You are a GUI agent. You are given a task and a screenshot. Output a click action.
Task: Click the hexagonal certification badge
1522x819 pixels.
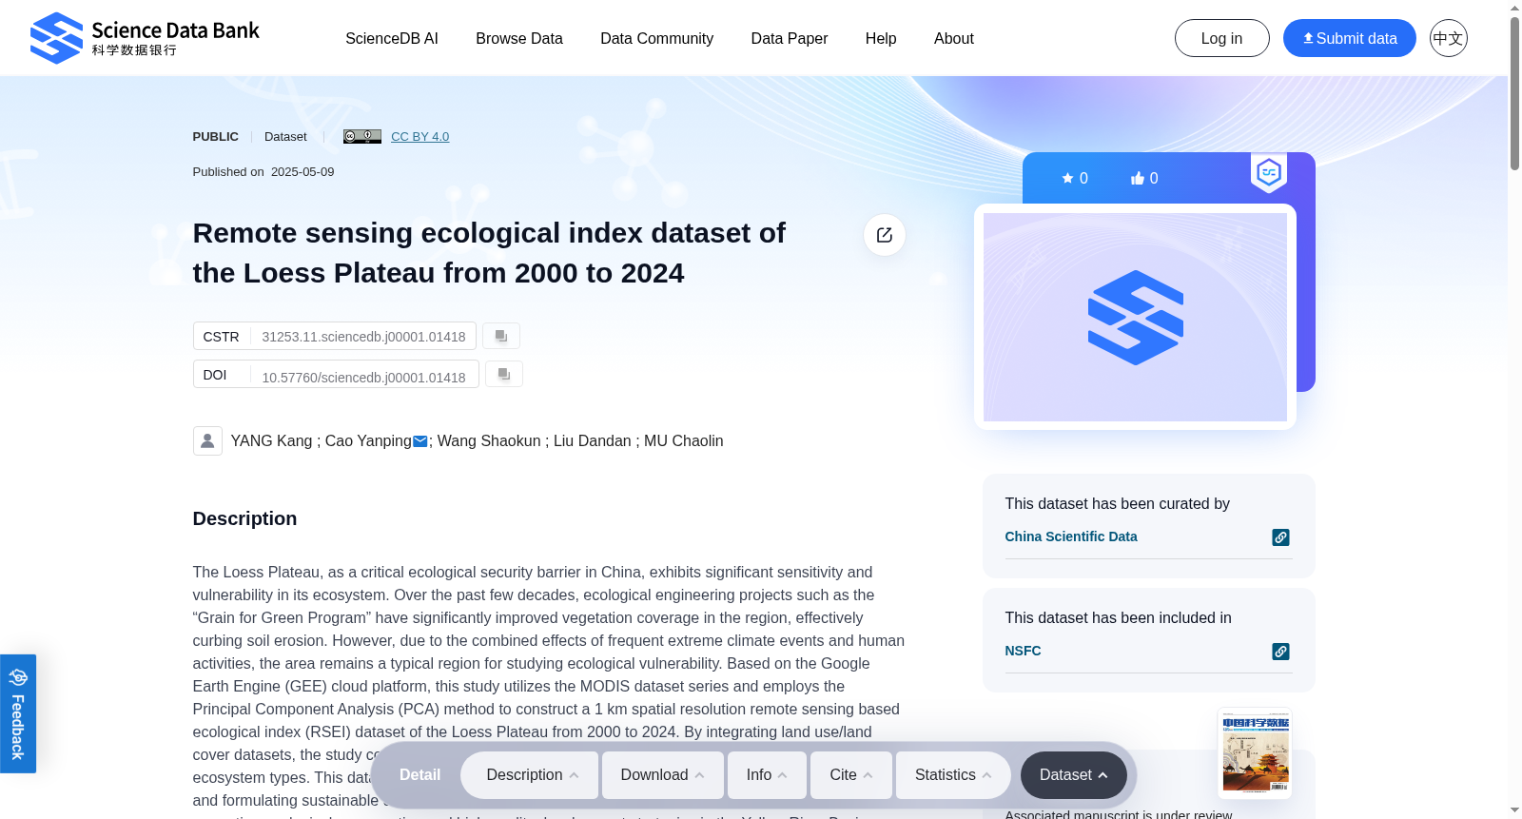tap(1269, 172)
